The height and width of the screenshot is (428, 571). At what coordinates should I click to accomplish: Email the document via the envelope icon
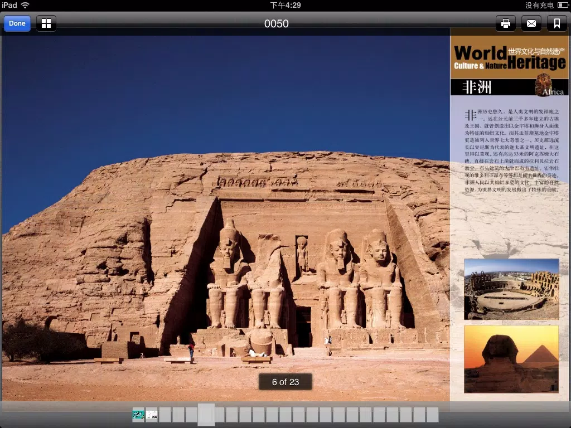[531, 23]
